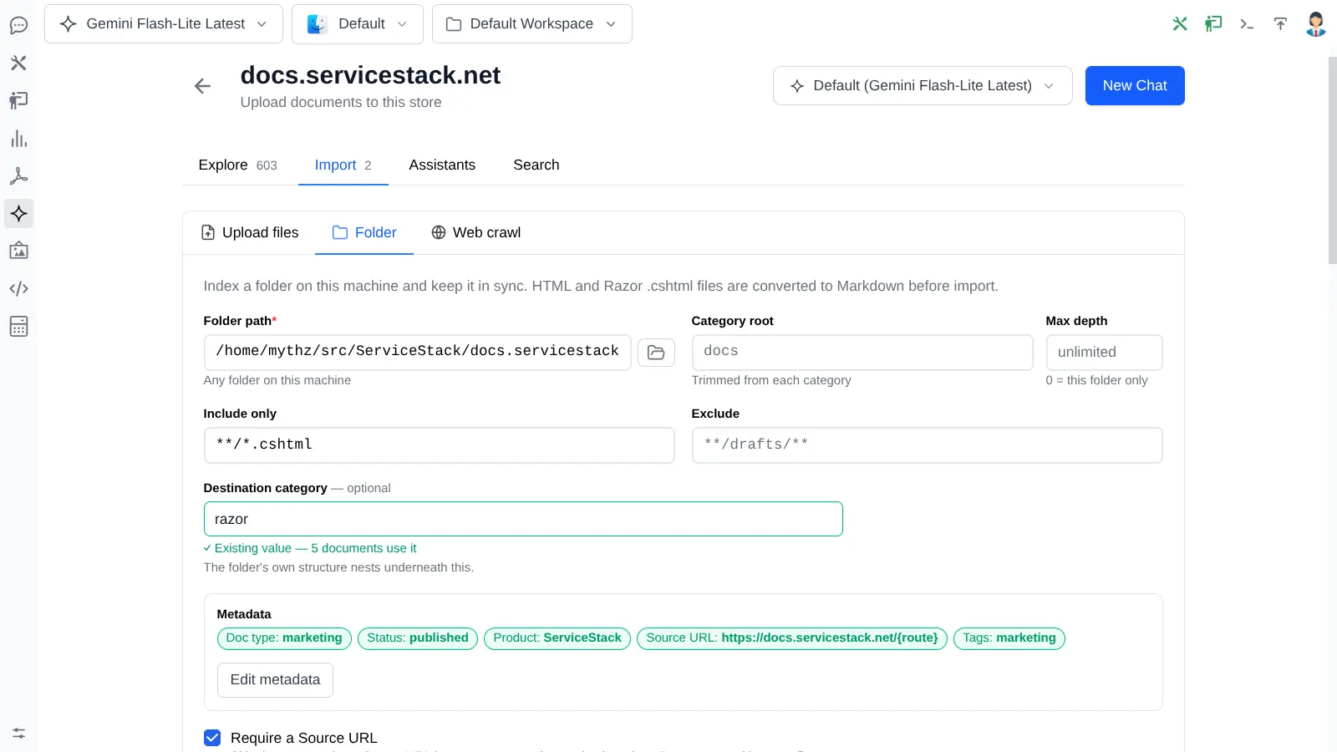
Task: Open the Assistants tab
Action: click(x=442, y=165)
